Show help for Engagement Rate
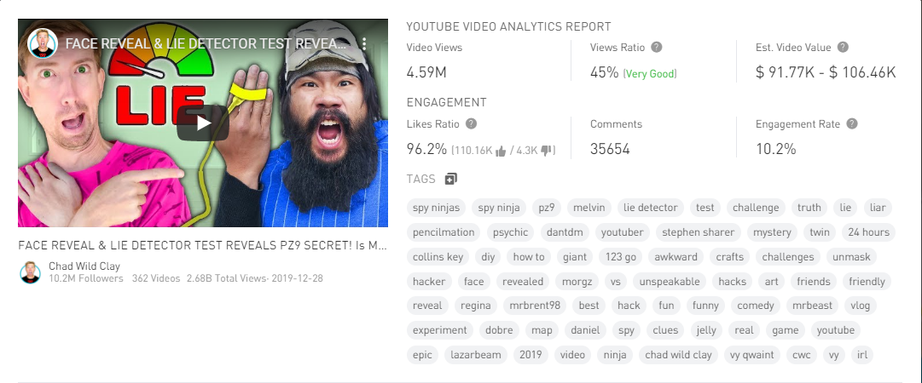This screenshot has width=922, height=383. (x=851, y=123)
